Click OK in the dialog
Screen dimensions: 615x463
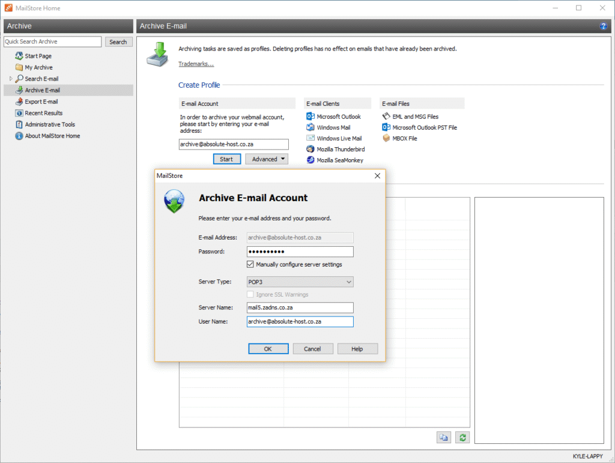point(268,349)
